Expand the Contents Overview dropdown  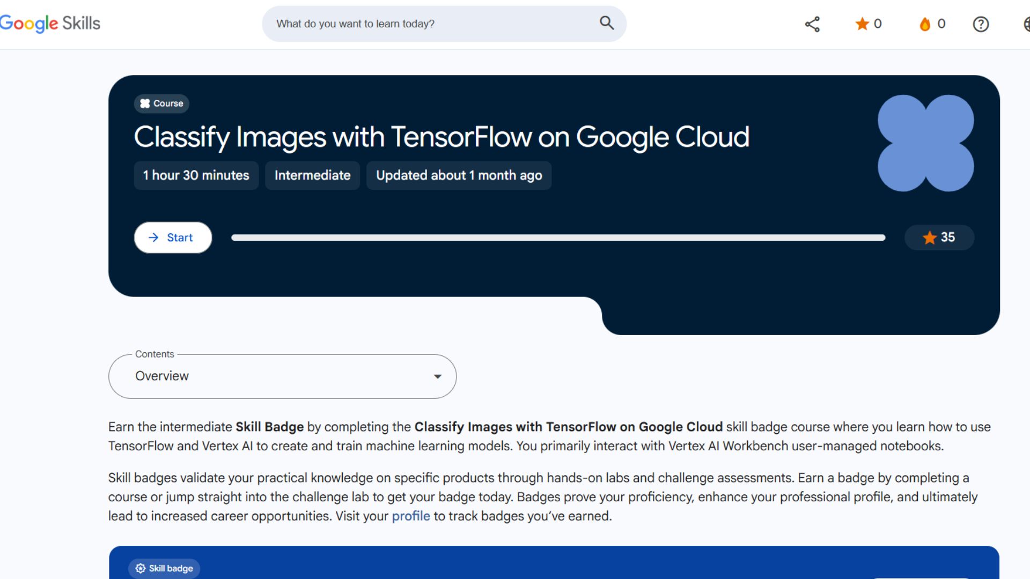point(282,376)
